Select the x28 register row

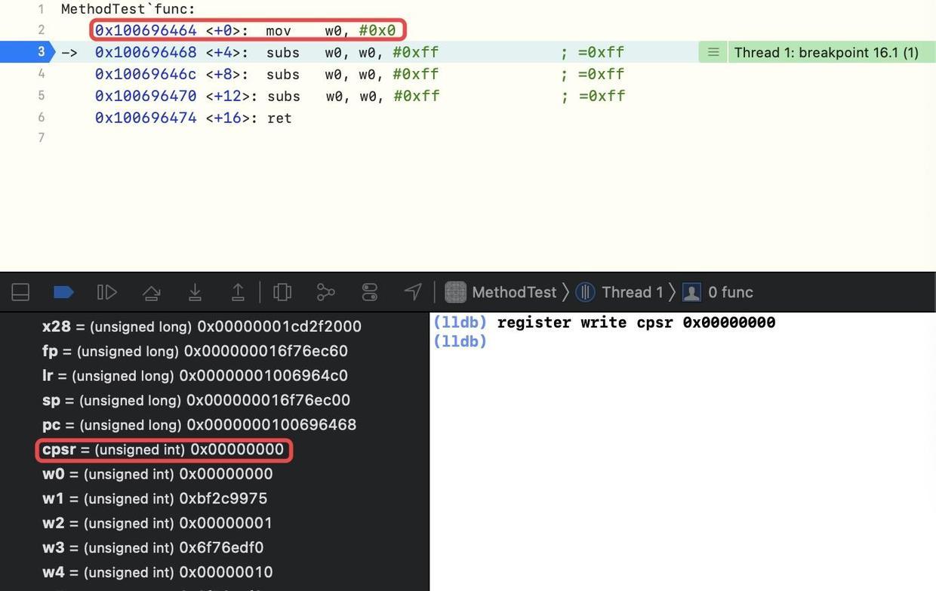pyautogui.click(x=202, y=327)
